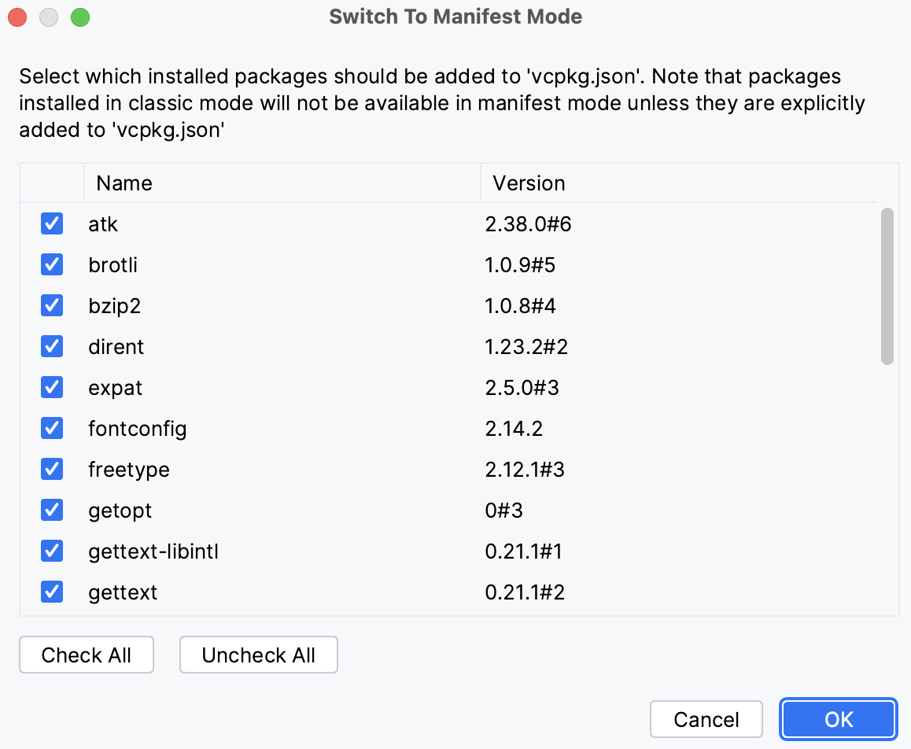Toggle the dirent checkbox

(x=51, y=346)
